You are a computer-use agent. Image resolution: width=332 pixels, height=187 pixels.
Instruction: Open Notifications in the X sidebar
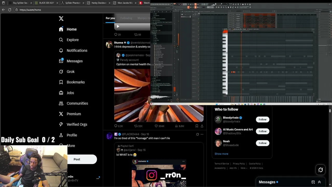point(73,50)
